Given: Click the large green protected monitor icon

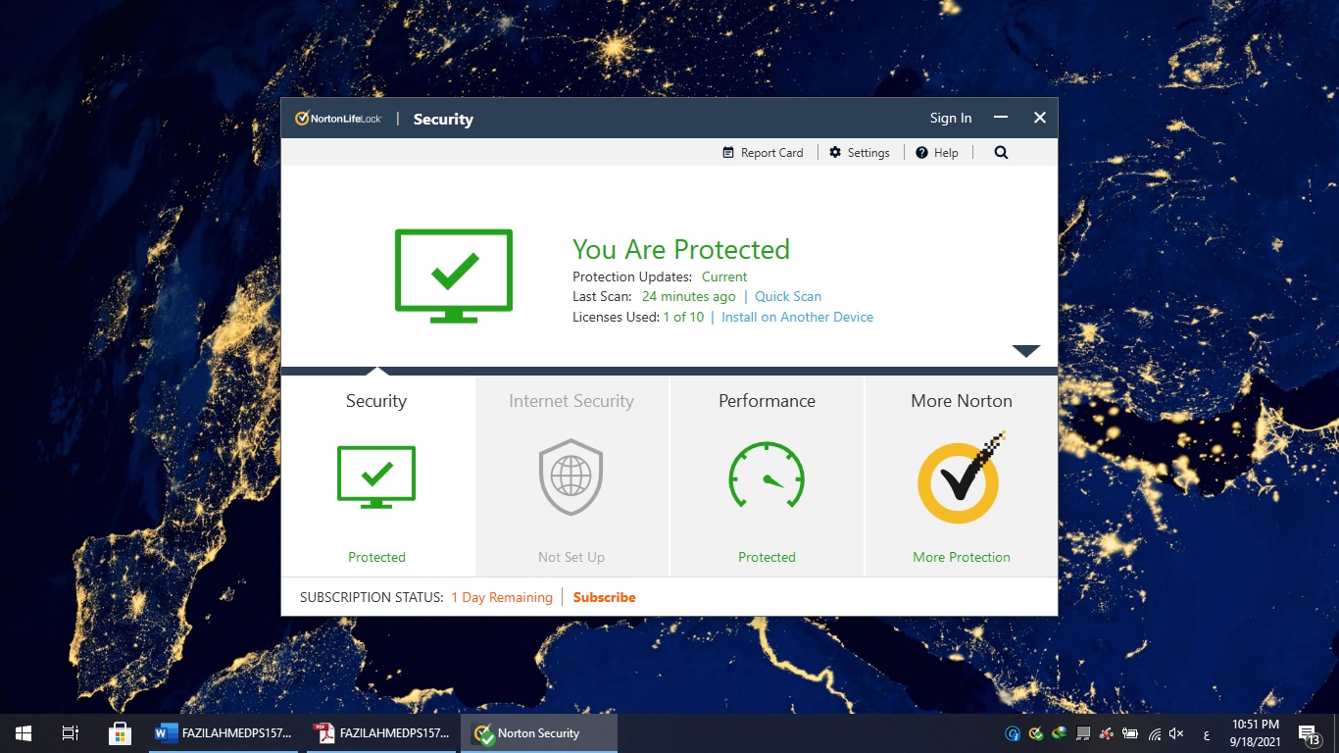Looking at the screenshot, I should click(454, 276).
